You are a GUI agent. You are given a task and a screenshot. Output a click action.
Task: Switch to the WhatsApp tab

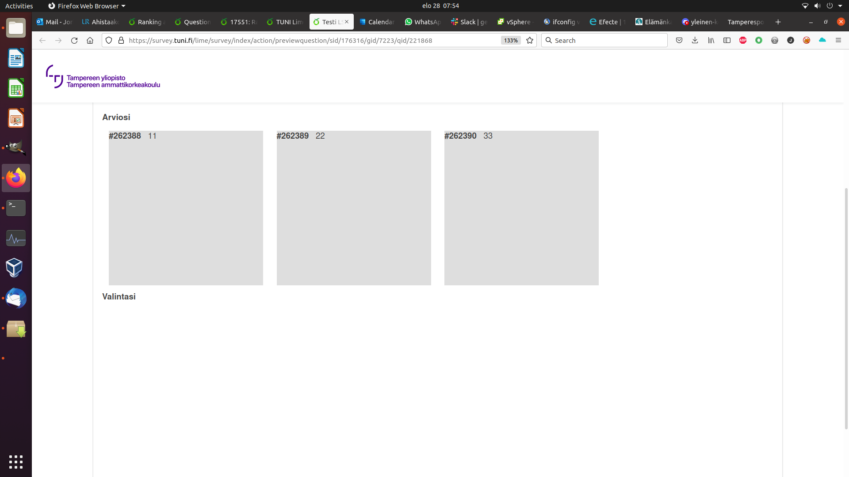[x=423, y=22]
